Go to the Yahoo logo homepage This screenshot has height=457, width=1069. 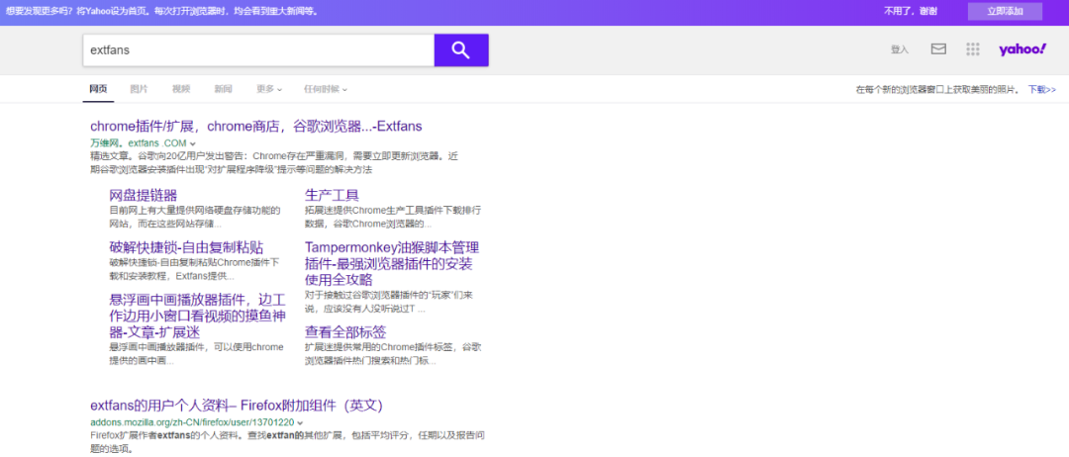(1022, 49)
